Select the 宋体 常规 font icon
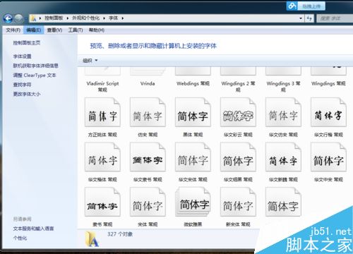The image size is (353, 254). 148,202
